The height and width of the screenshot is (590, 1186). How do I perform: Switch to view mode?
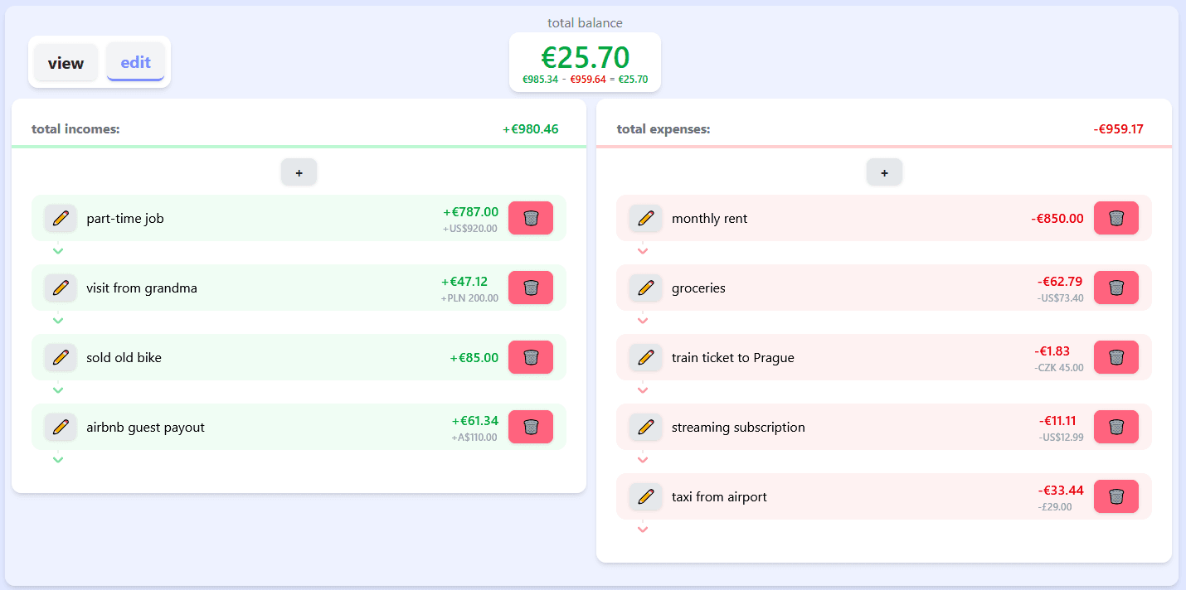tap(66, 63)
